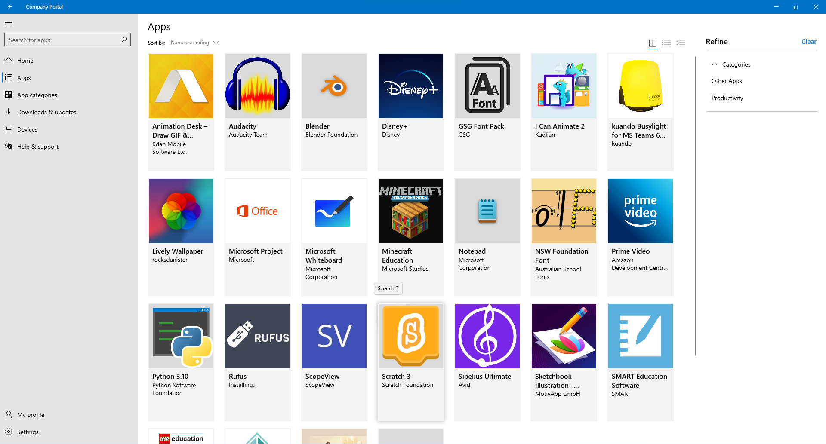The width and height of the screenshot is (826, 444).
Task: Open the Sketchbook Illustration icon
Action: pos(564,336)
